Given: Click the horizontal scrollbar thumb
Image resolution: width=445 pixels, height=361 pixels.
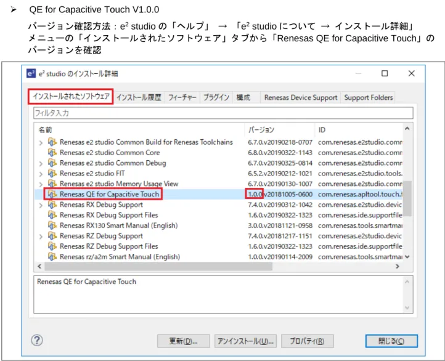Looking at the screenshot, I should click(158, 266).
